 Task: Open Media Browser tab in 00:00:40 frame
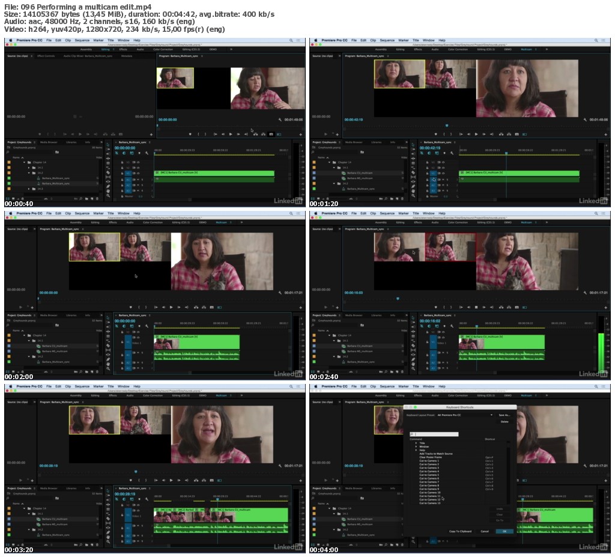click(49, 142)
